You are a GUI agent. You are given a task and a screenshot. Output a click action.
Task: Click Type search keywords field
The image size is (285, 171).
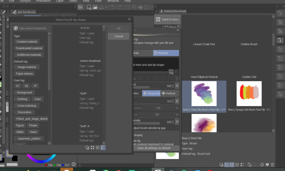point(32,28)
